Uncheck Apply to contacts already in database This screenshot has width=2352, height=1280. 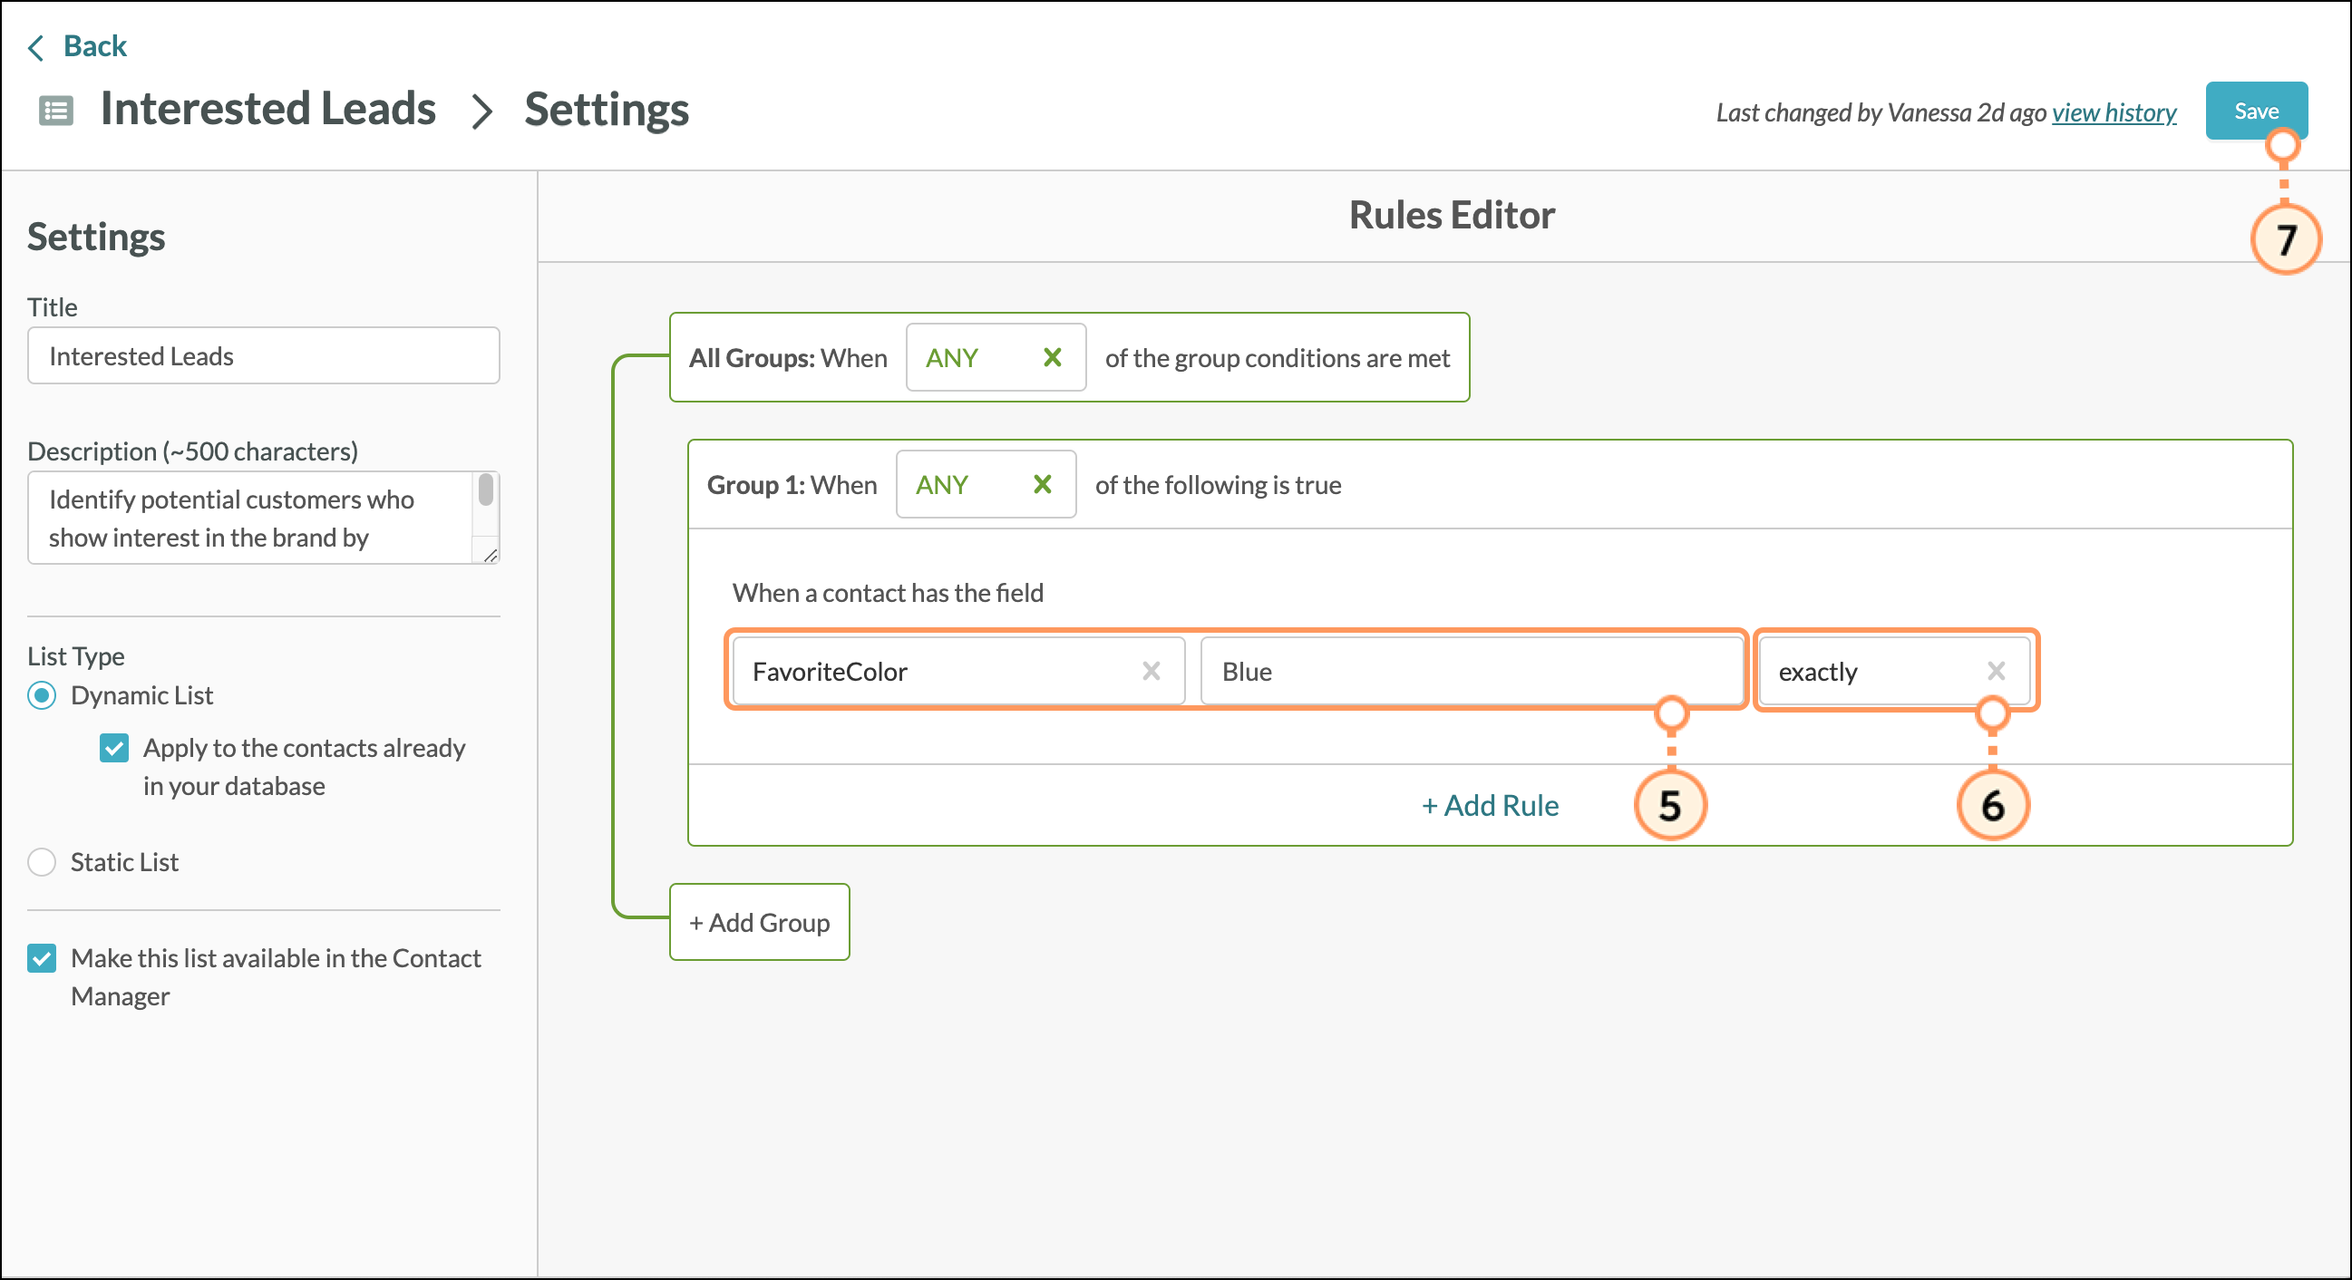click(x=114, y=749)
